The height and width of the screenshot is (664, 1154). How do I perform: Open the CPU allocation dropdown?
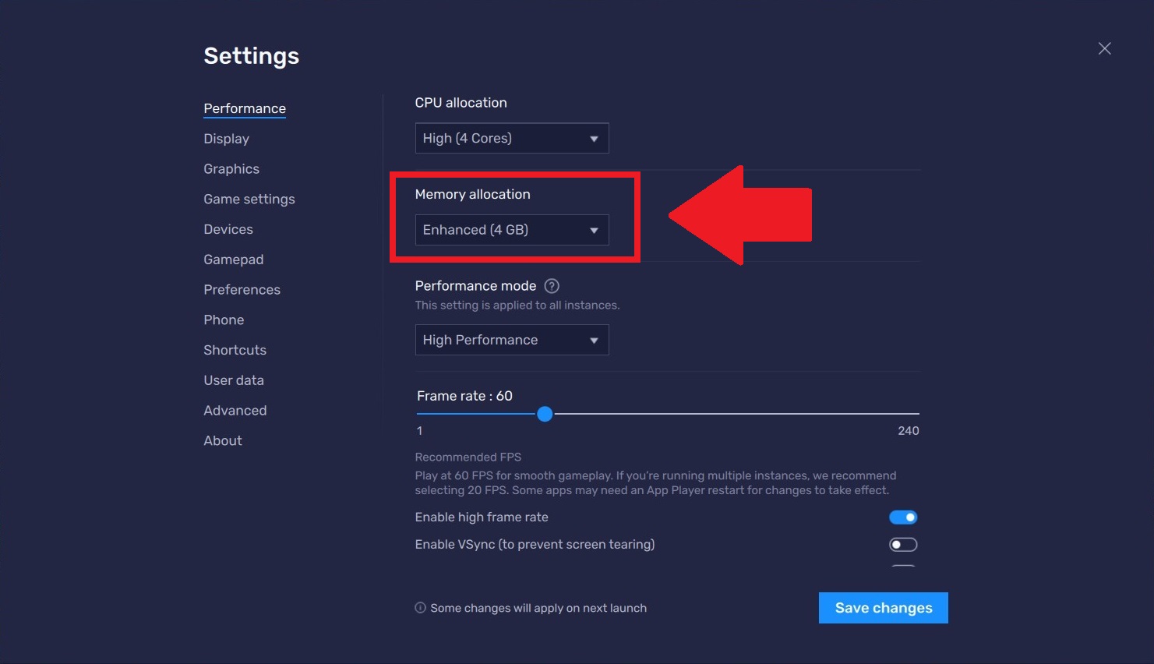(511, 138)
